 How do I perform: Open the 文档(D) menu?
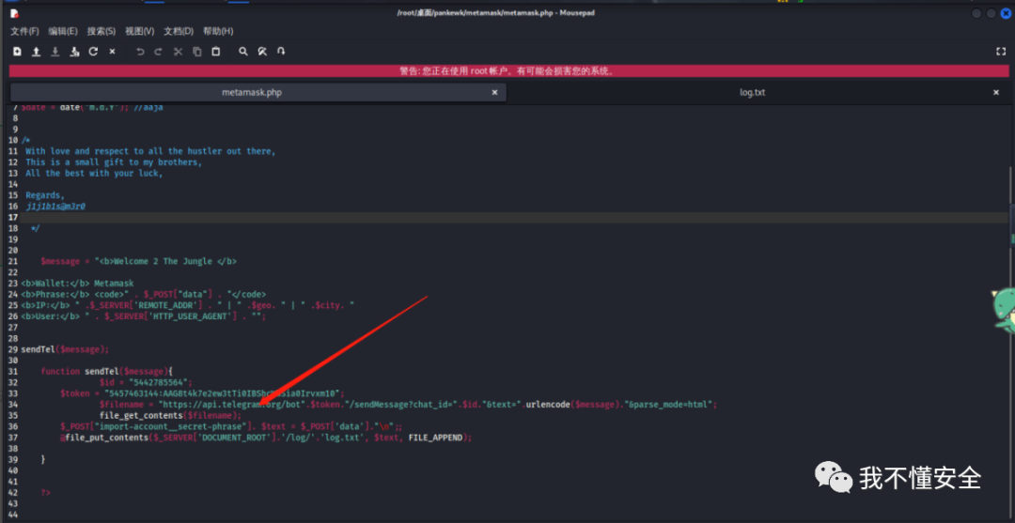tap(179, 31)
